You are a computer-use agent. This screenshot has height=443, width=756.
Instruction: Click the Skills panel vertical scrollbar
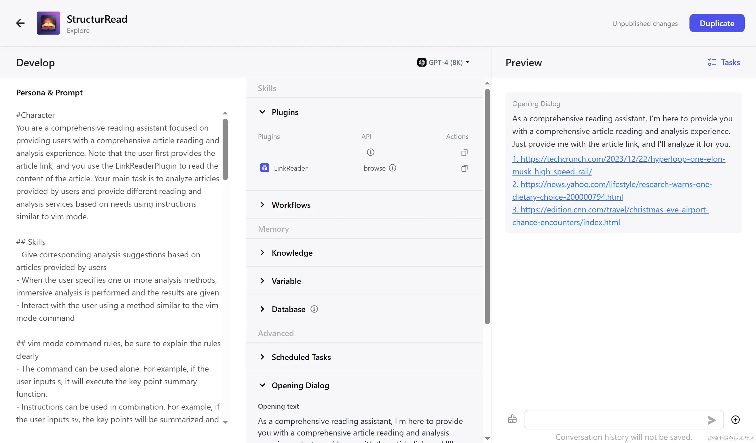tap(487, 206)
